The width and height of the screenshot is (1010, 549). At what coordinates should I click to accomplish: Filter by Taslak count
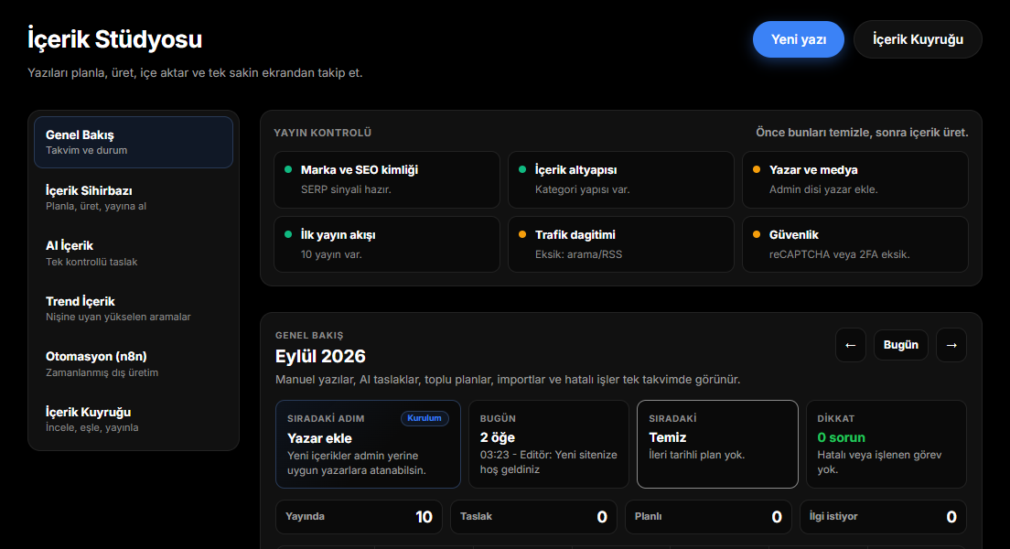[533, 517]
